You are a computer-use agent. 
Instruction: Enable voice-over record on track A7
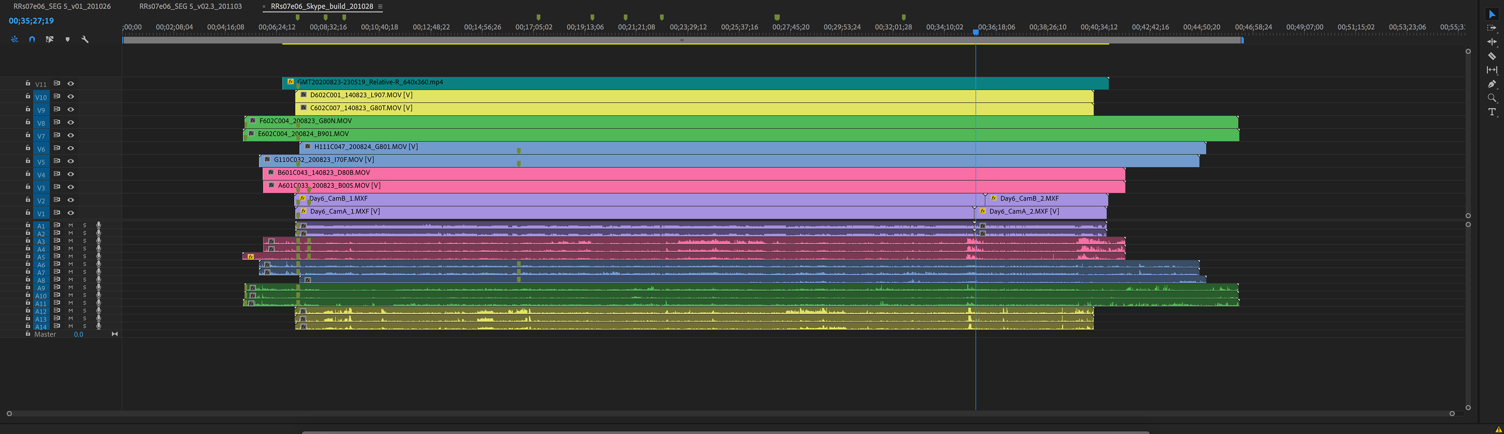pyautogui.click(x=99, y=271)
